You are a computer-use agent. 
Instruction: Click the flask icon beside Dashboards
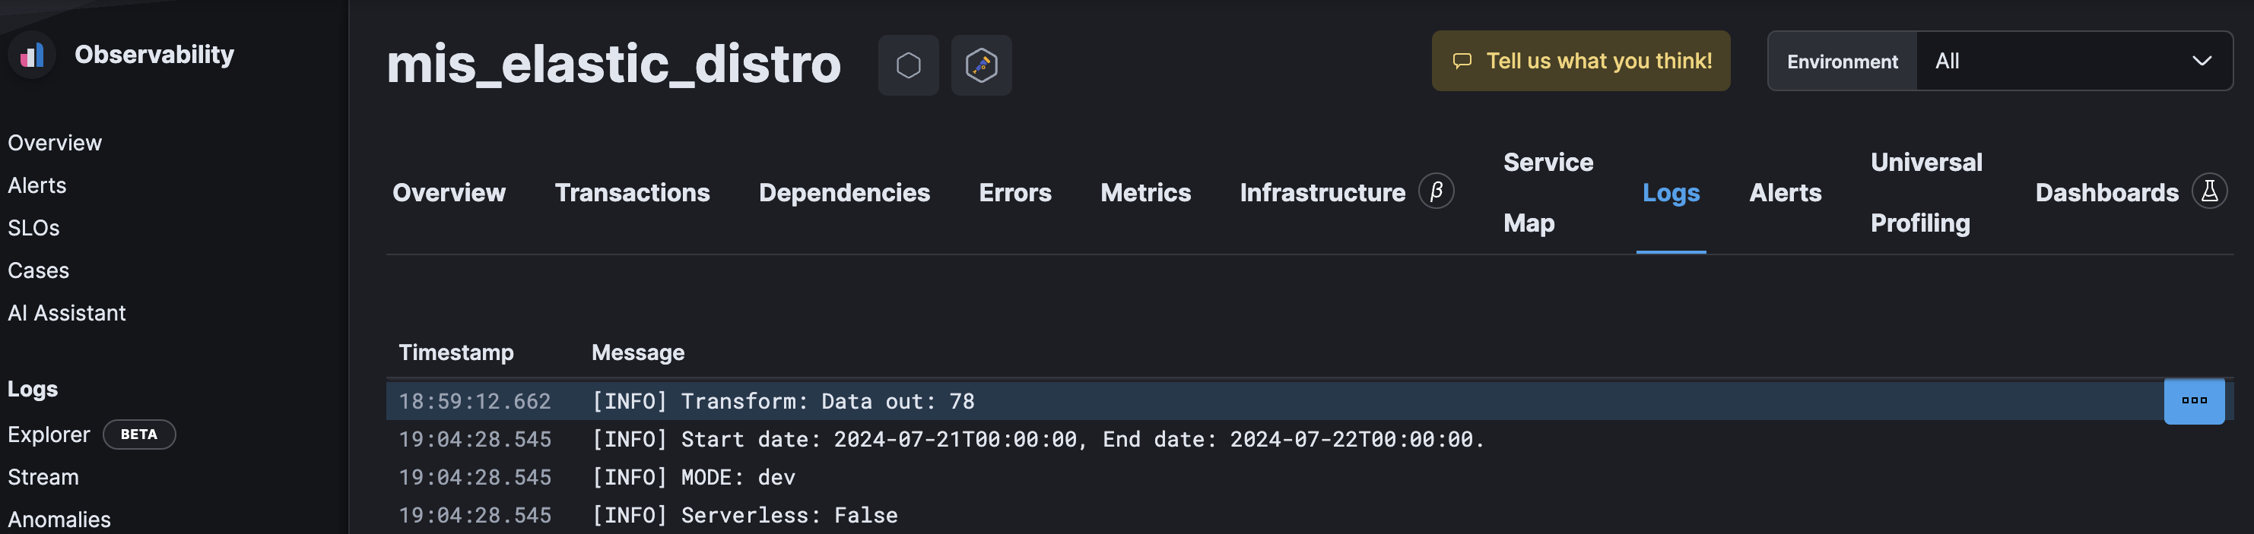[x=2208, y=191]
